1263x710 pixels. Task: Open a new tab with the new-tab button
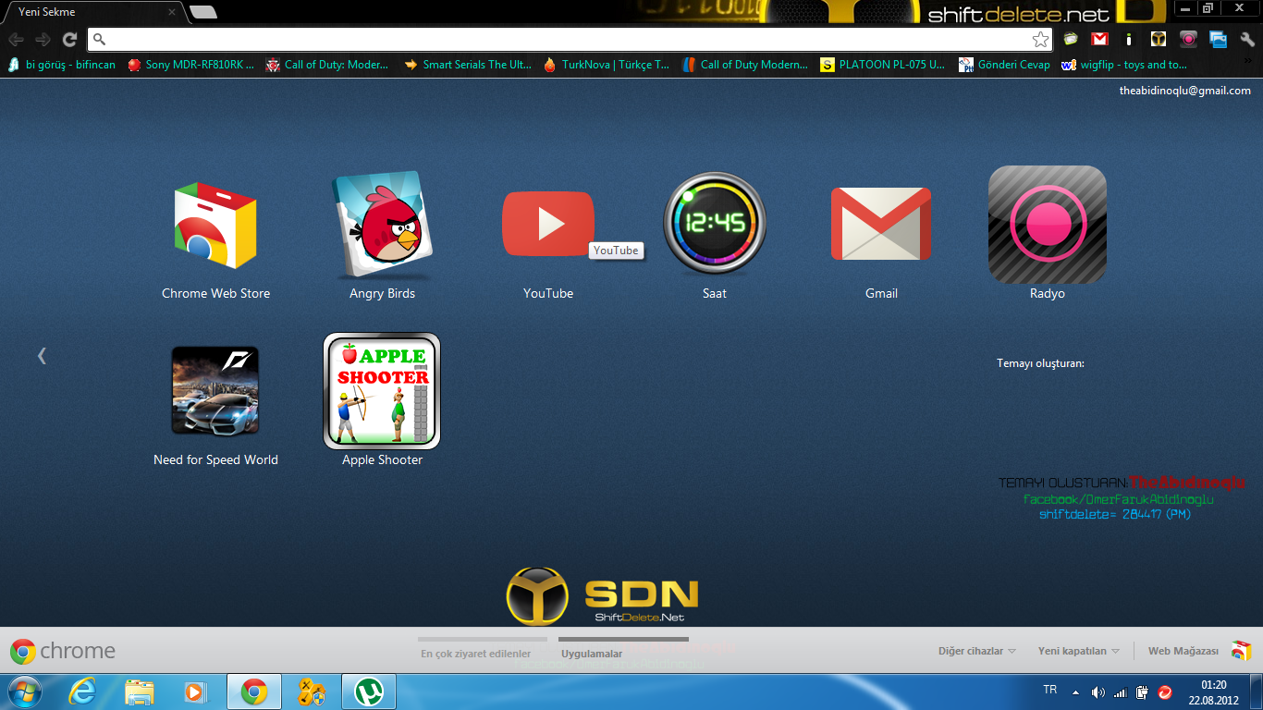[x=203, y=12]
